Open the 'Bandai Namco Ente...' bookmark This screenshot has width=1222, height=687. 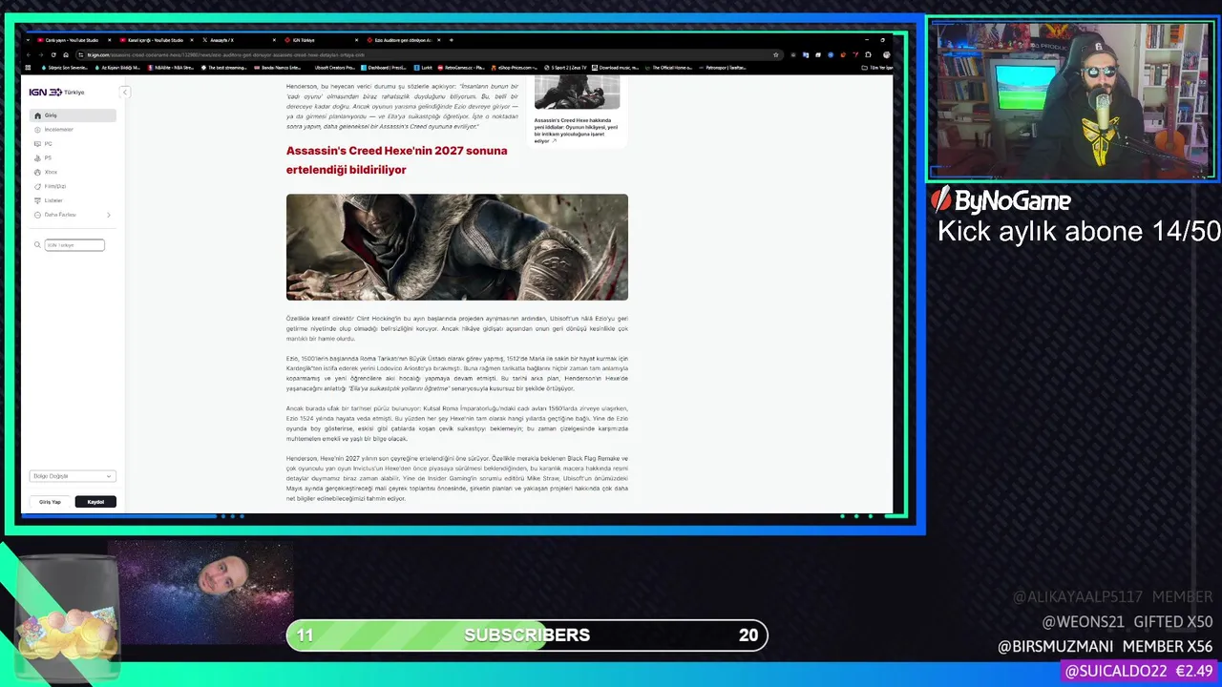tap(278, 68)
